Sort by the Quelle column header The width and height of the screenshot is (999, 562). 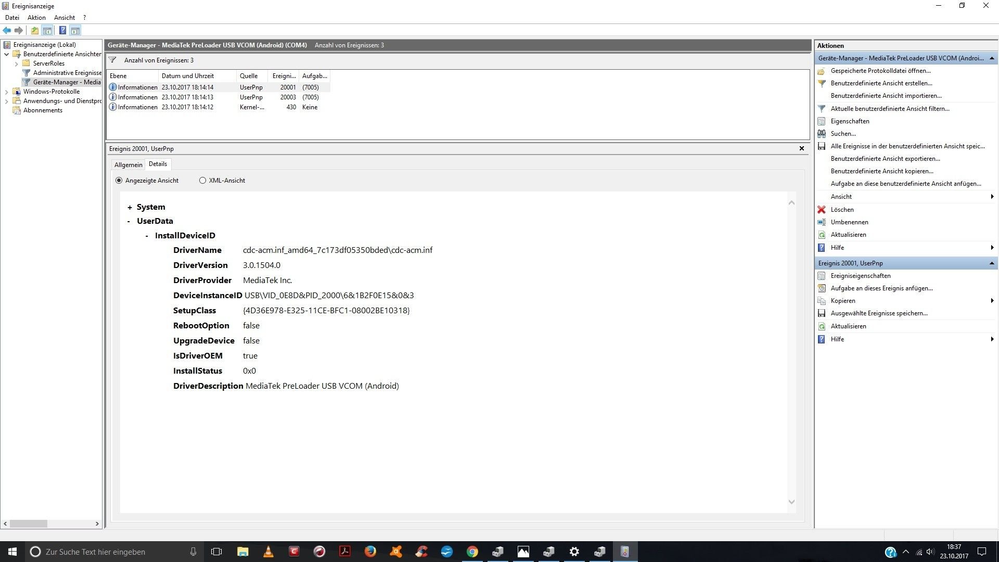point(252,76)
